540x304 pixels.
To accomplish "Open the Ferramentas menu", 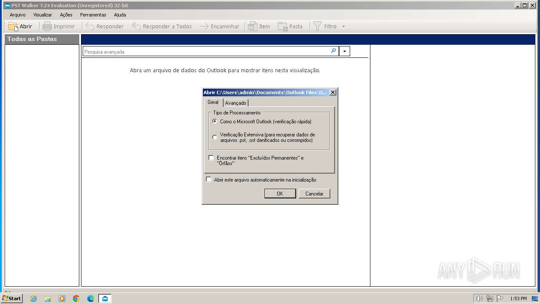I will tap(93, 15).
